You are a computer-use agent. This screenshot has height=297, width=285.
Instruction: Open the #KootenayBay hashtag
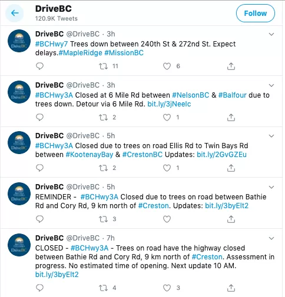(90, 155)
